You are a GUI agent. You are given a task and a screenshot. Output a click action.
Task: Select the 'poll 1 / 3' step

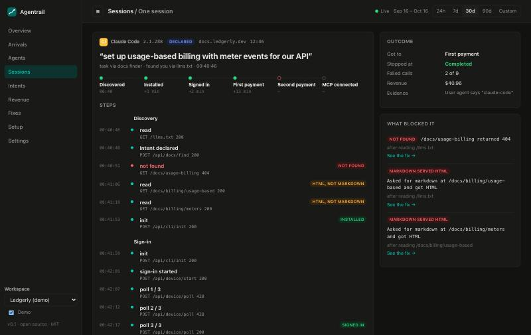pos(232,293)
